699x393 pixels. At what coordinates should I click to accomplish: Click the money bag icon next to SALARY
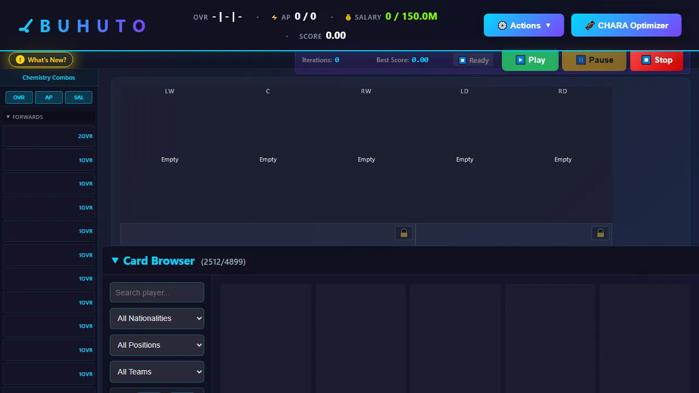tap(348, 17)
